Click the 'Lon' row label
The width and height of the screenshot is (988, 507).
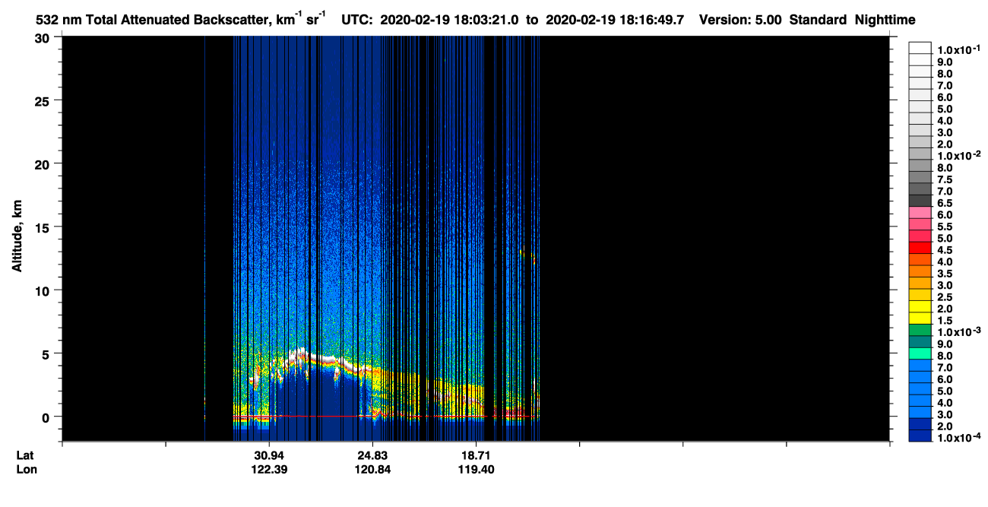tap(26, 469)
